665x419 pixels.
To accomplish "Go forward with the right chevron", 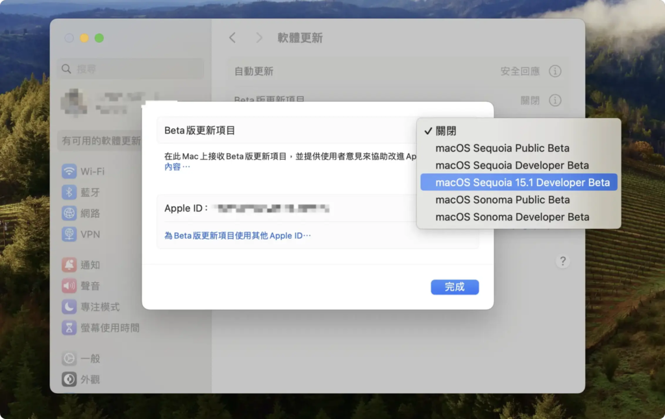I will point(258,38).
